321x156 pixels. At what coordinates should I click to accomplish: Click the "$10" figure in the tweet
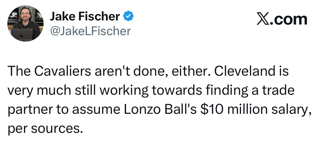click(x=209, y=109)
